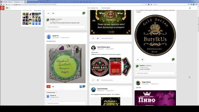This screenshot has width=199, height=112.
Task: Open Kawaii Yo's profile avatar
Action: (49, 37)
